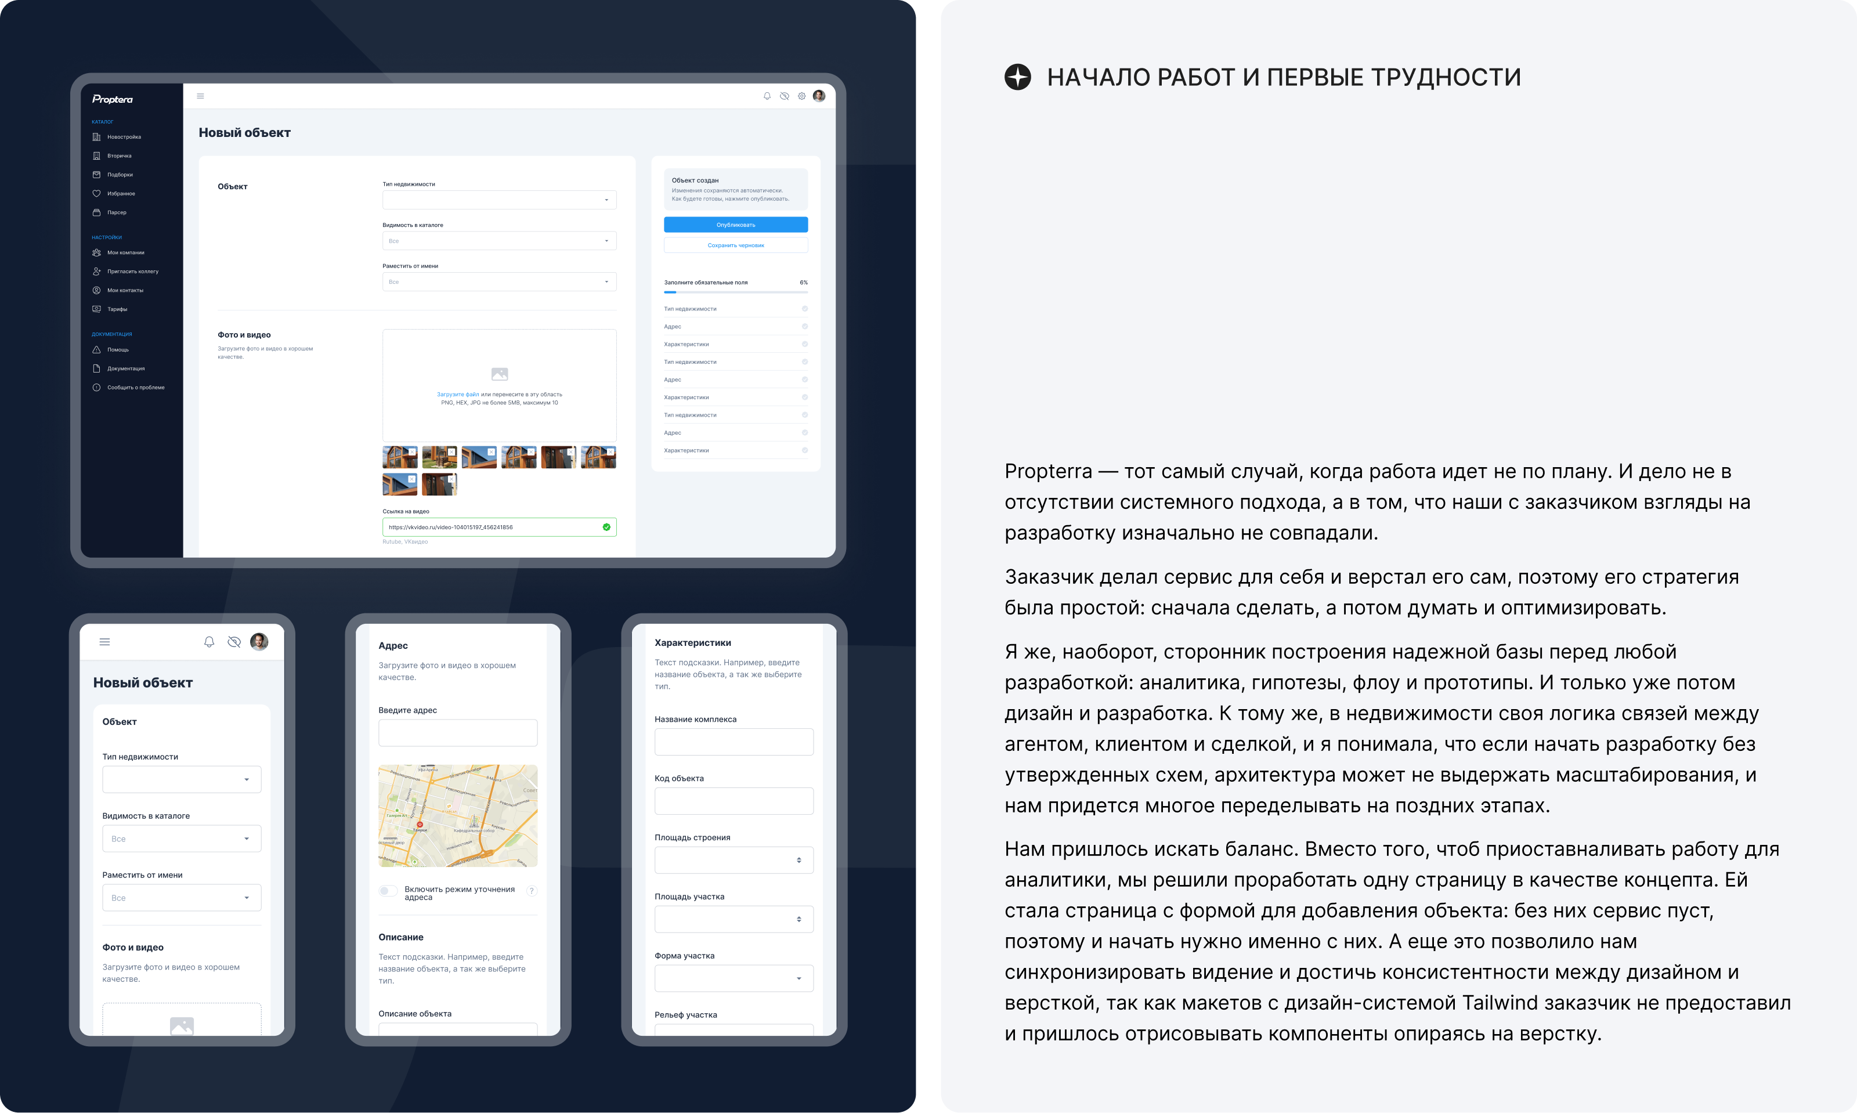Screen dimensions: 1857x1113
Task: Click the gear settings icon in the header
Action: 801,96
